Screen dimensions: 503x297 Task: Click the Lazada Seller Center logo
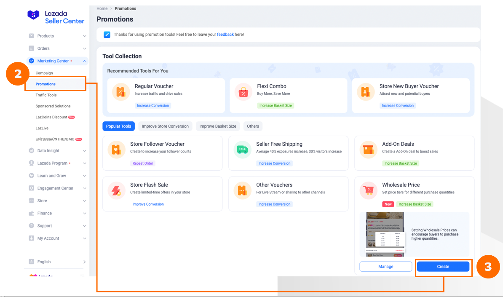coord(56,17)
